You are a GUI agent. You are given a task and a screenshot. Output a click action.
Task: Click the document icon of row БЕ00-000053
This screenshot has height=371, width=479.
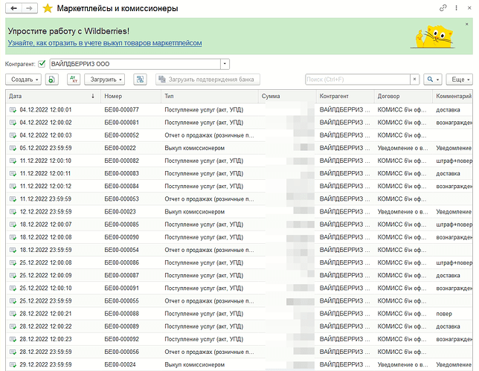13,199
